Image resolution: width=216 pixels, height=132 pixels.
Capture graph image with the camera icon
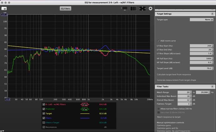(x=4, y=8)
